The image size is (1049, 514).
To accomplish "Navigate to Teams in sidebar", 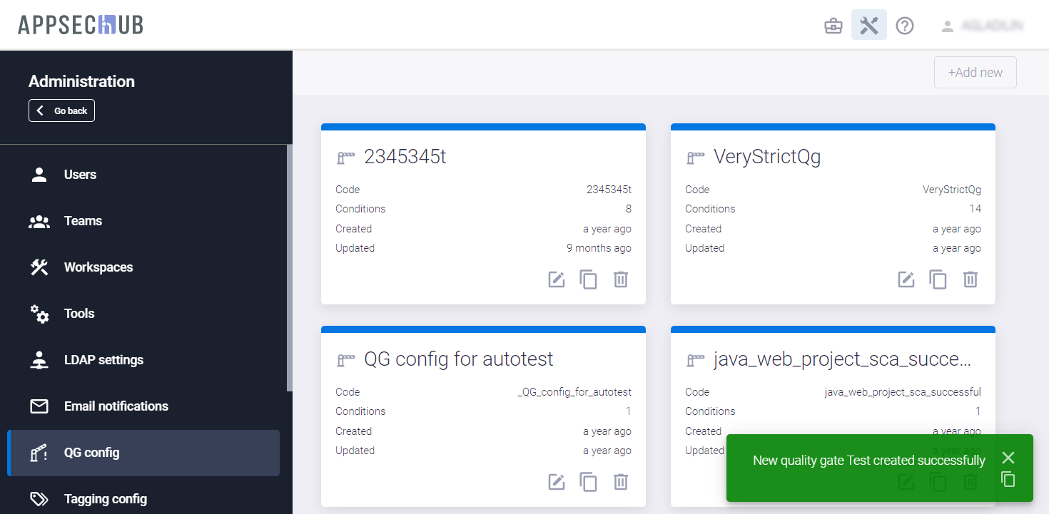I will 83,221.
